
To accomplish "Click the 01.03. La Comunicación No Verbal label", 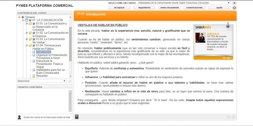I will click(x=48, y=41).
